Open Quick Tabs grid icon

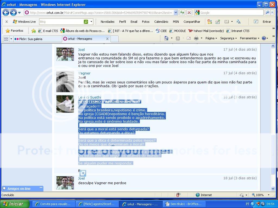[6, 39]
